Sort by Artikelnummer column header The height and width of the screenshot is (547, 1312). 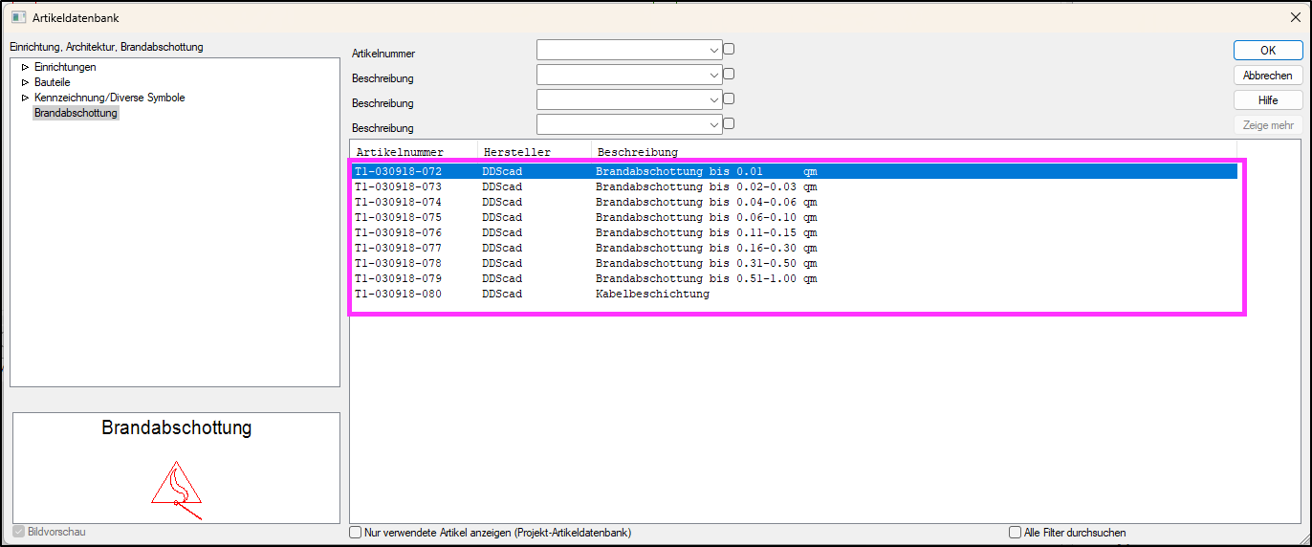point(414,152)
